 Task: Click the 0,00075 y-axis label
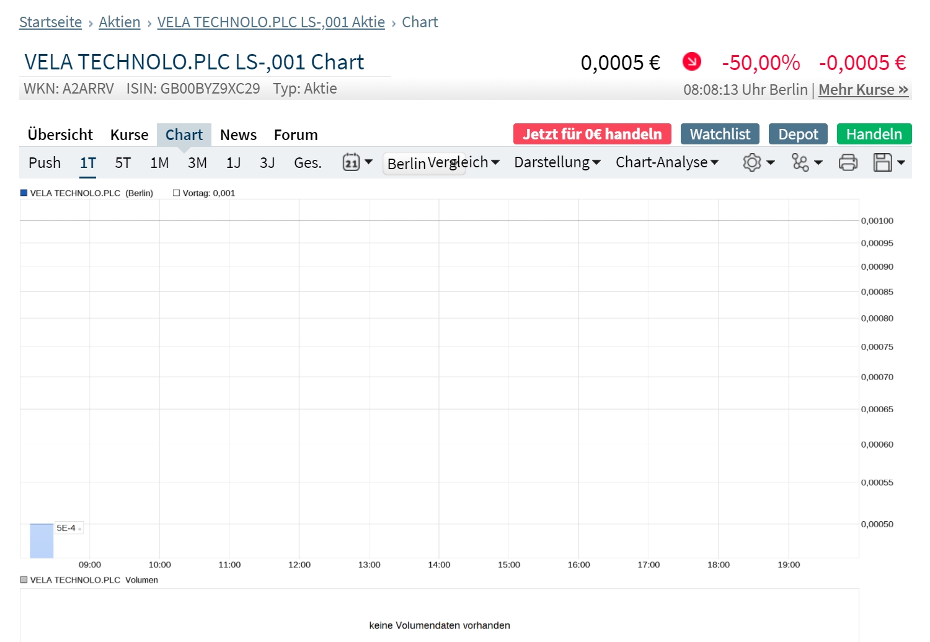[877, 347]
